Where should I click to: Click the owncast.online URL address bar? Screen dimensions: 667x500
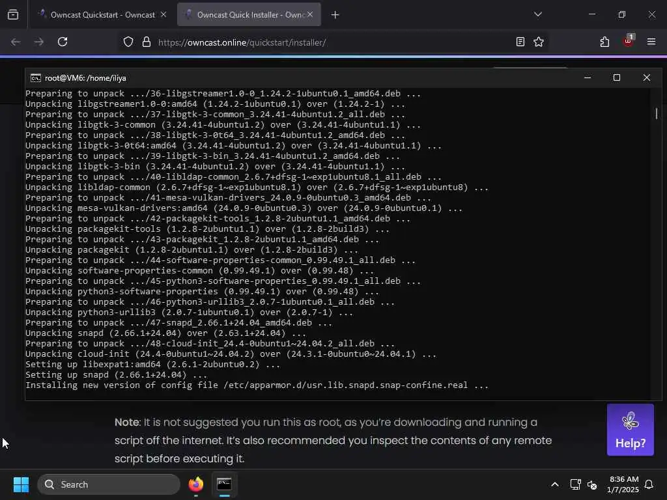tap(332, 42)
